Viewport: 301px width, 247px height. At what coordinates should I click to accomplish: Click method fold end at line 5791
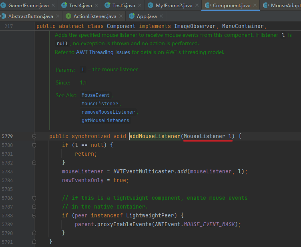coord(34,242)
